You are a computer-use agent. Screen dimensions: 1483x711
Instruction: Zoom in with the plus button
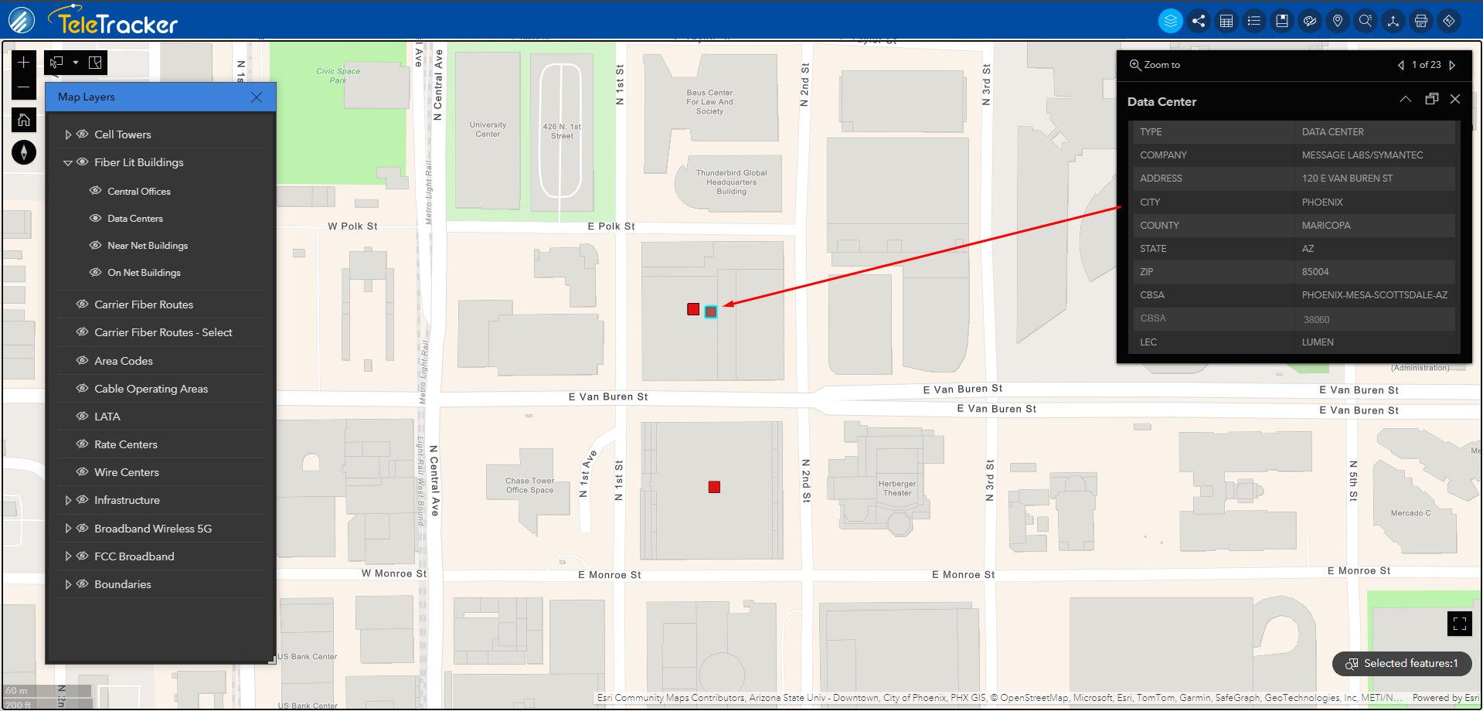(24, 63)
